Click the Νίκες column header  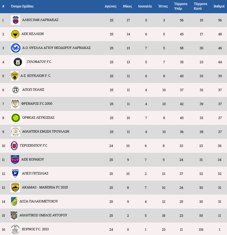127,6
